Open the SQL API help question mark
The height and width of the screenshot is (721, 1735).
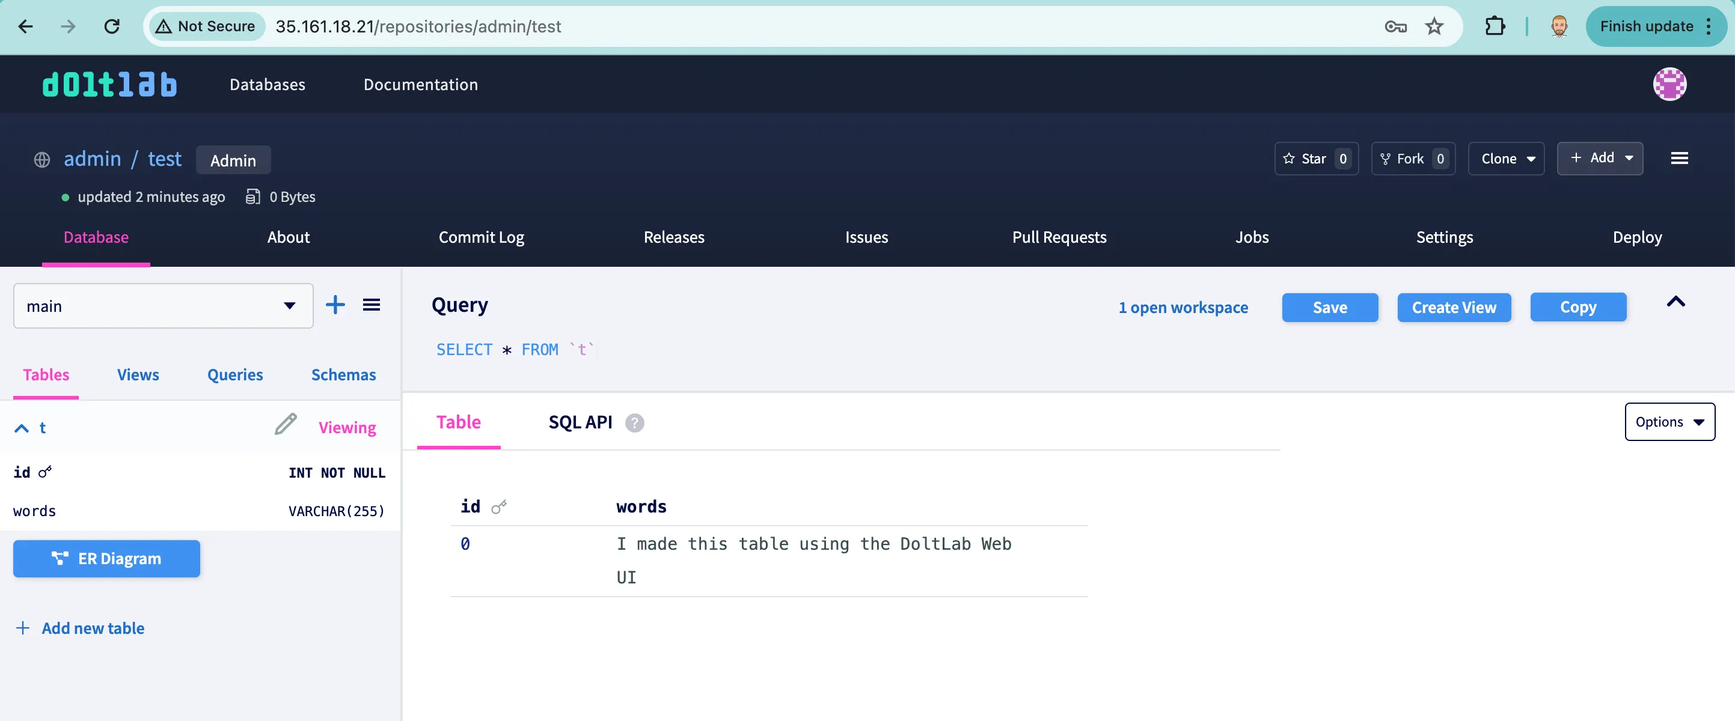[634, 423]
